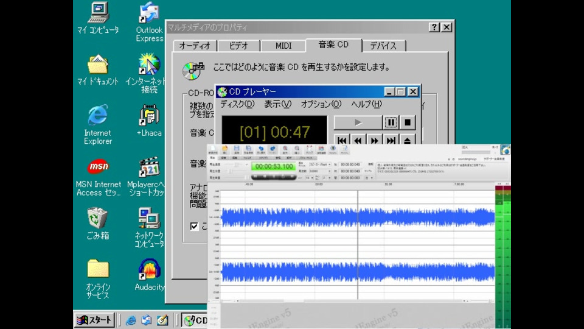Viewport: 584px width, 329px height.
Task: Rewind within the track in CD Player
Action: coord(358,140)
